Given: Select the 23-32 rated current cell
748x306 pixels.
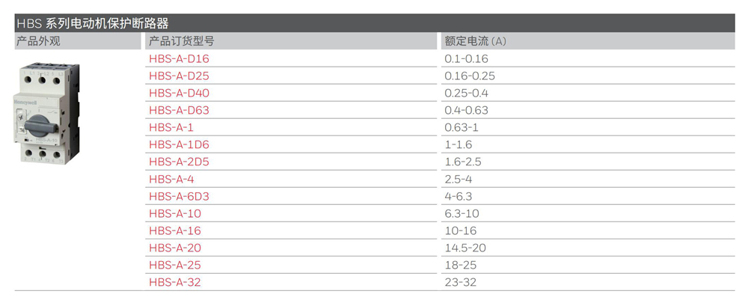Looking at the screenshot, I should click(461, 282).
